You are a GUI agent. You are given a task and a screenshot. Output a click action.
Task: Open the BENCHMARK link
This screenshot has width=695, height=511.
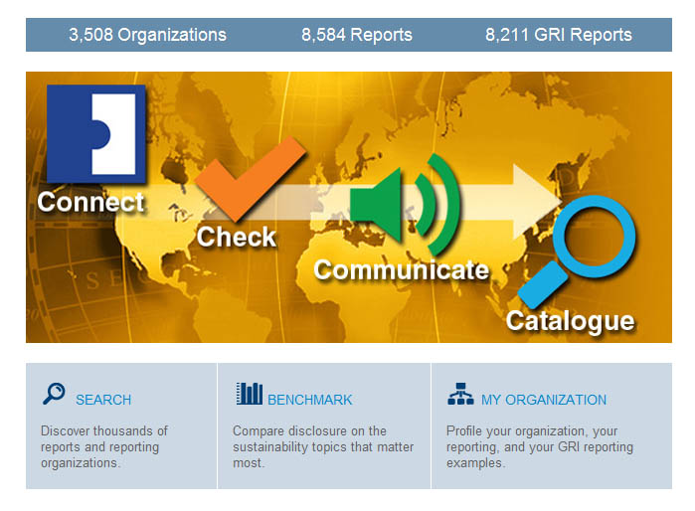click(x=310, y=400)
